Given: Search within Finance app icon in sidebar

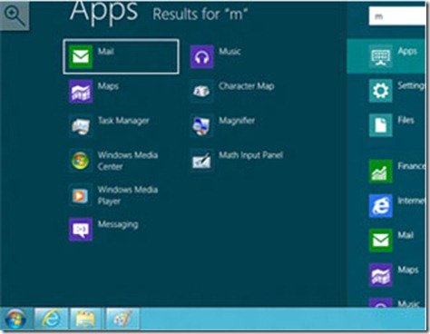Looking at the screenshot, I should point(381,172).
